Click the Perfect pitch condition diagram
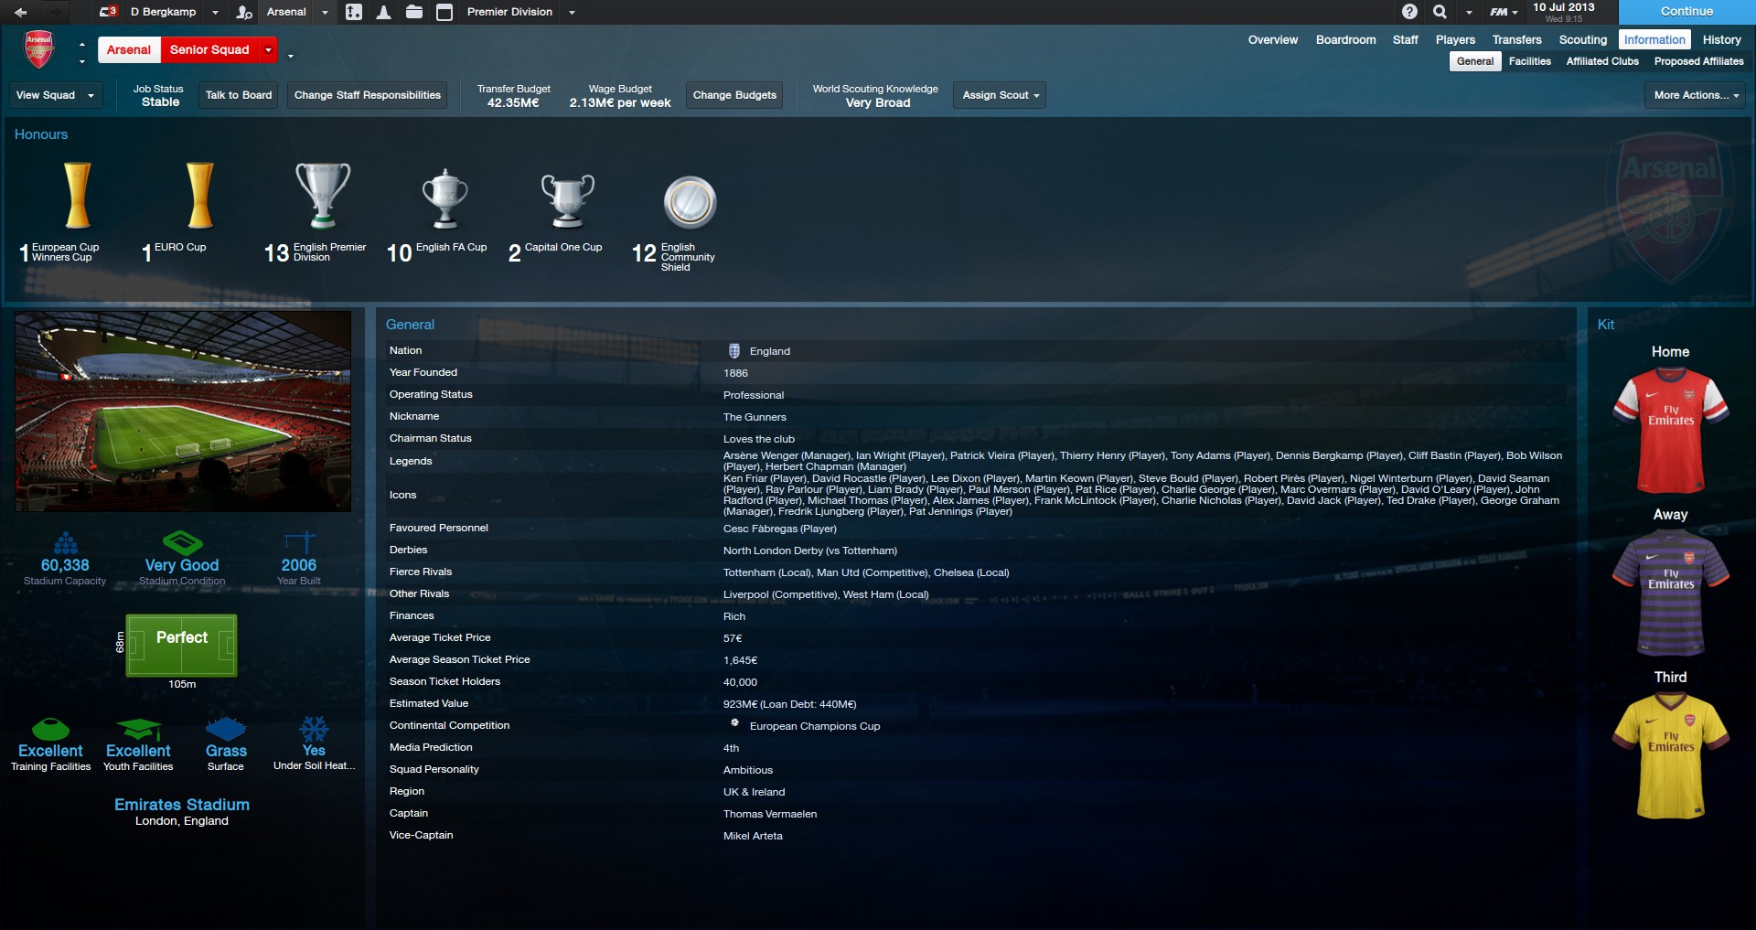 (x=181, y=646)
